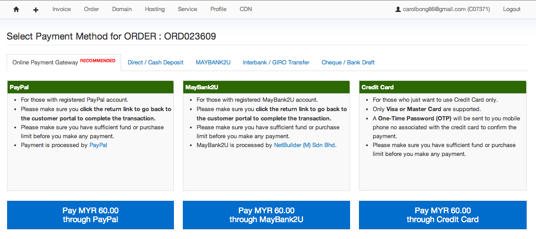Click 'For those who just want to use Credit Card only.'
536x239 pixels.
435,100
